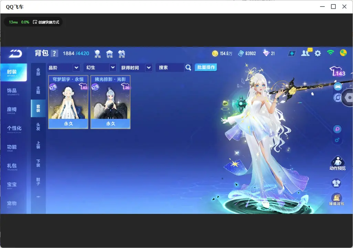
Task: Click the music disc icon
Action: [337, 97]
